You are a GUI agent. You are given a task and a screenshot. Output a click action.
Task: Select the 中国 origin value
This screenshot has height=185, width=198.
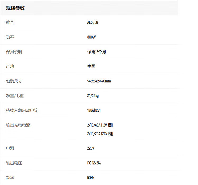pyautogui.click(x=91, y=66)
